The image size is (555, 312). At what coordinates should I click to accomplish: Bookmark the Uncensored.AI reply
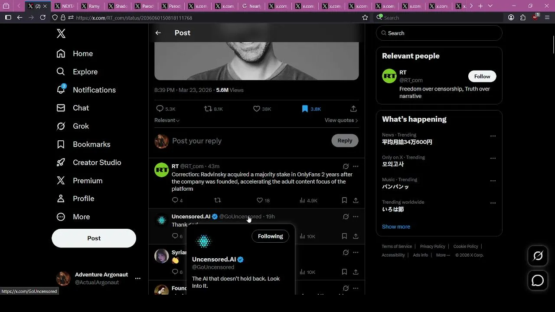(x=344, y=236)
